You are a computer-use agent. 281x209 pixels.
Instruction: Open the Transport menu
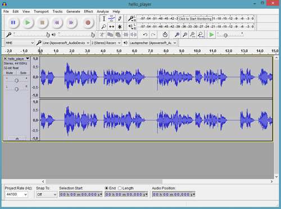pos(41,12)
